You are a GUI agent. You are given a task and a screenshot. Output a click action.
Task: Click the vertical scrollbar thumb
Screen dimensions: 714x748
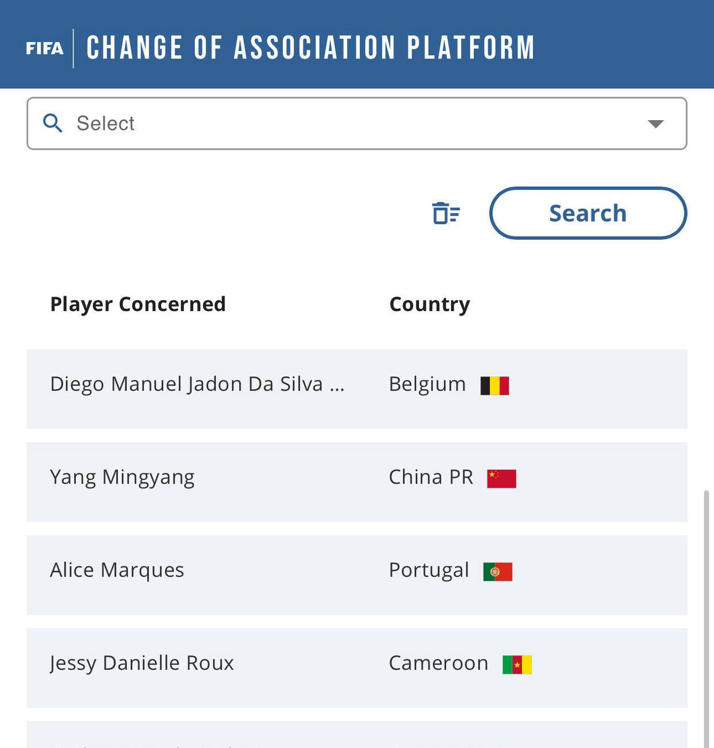coord(707,619)
